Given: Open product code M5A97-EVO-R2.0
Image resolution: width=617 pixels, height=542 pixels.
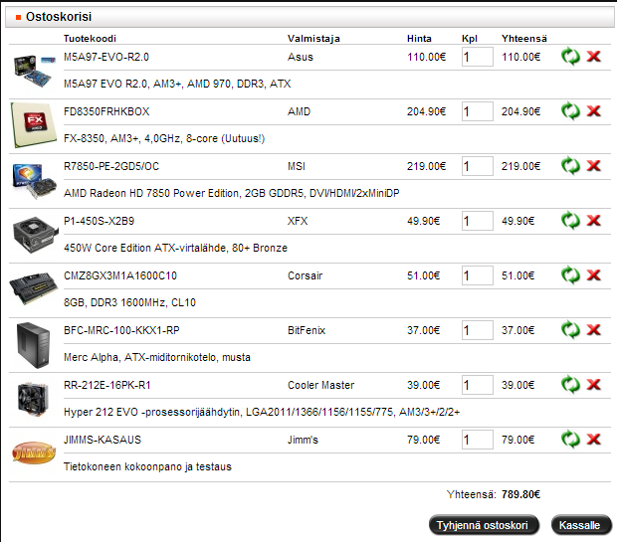Looking at the screenshot, I should 106,57.
